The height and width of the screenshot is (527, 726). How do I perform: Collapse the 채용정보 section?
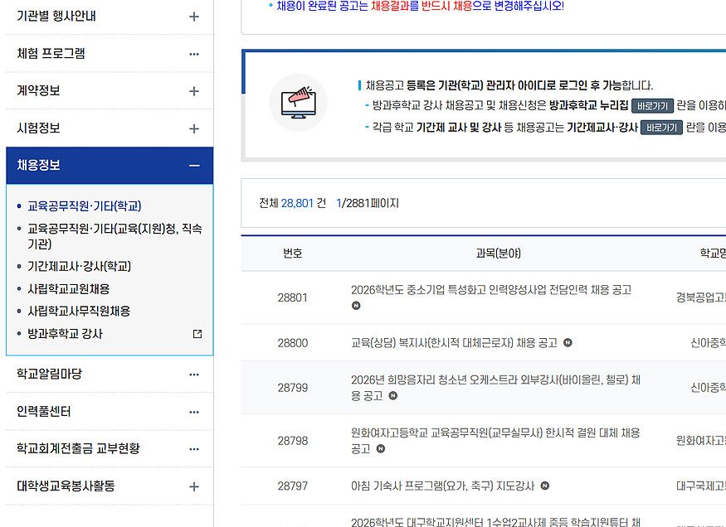(194, 165)
